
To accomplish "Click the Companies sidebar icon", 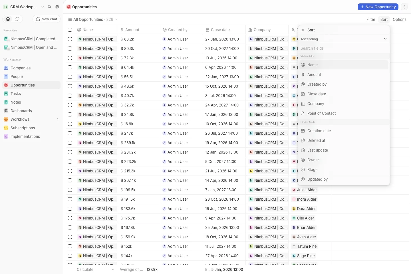I will [x=6, y=68].
